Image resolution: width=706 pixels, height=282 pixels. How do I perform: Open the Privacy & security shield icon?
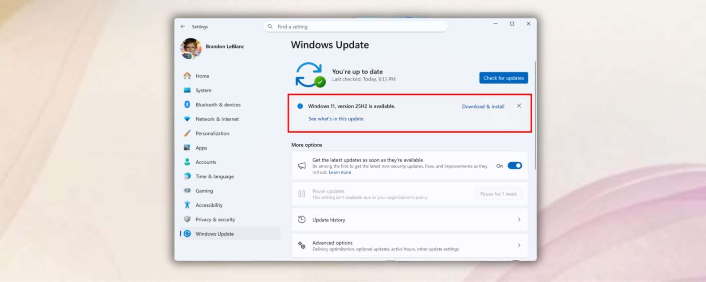click(x=187, y=219)
